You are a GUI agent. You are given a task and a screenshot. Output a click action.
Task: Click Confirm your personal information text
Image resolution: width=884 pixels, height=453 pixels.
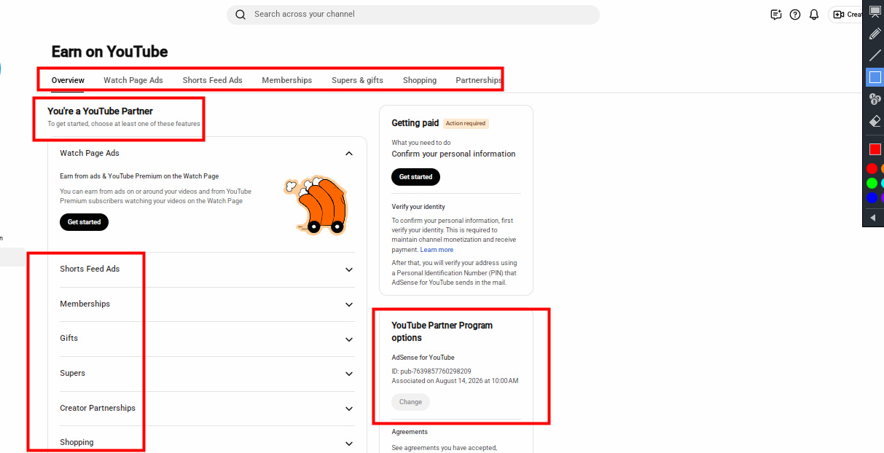point(453,154)
